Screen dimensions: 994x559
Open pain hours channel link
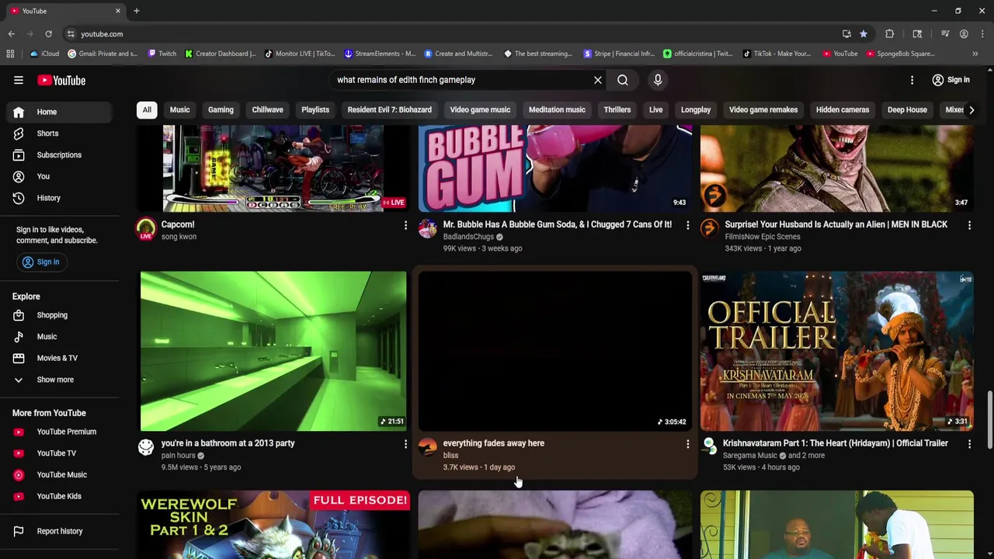[x=178, y=456]
